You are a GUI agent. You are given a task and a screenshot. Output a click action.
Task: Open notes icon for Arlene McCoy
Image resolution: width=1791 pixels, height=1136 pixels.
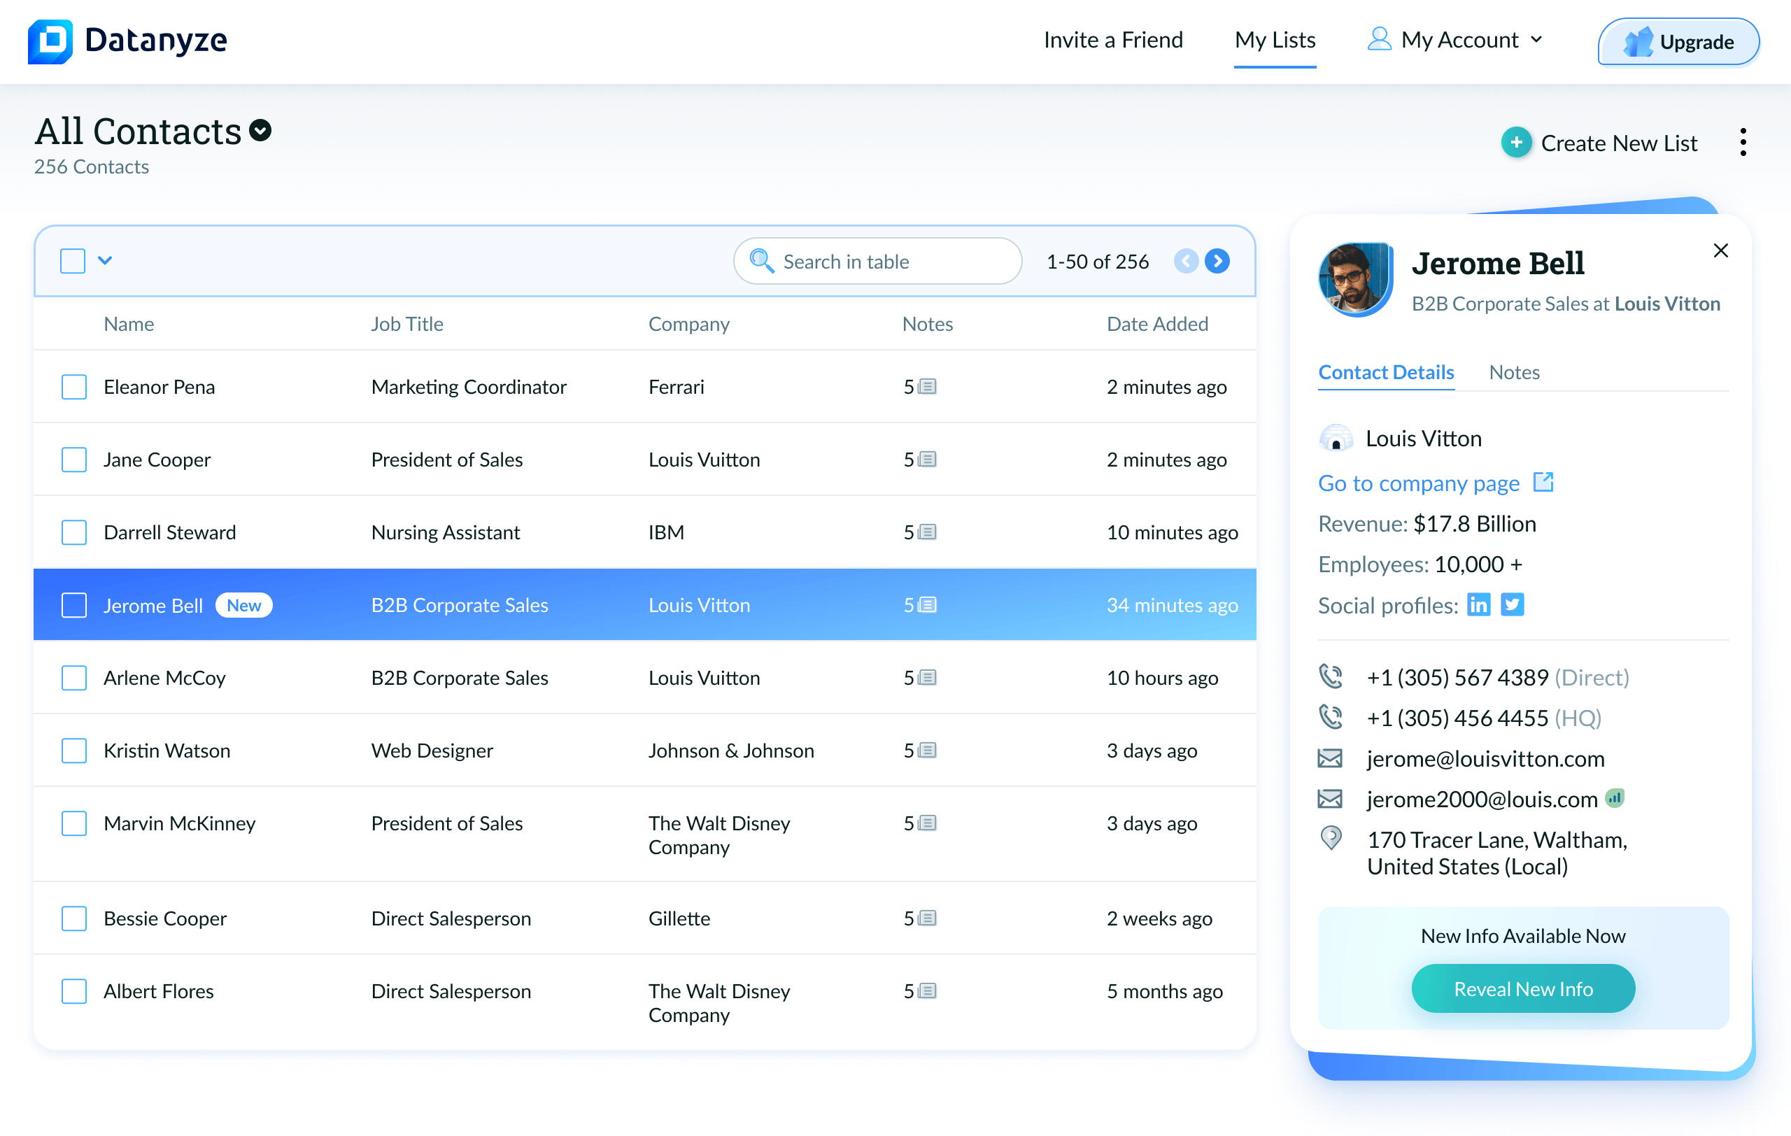[927, 678]
